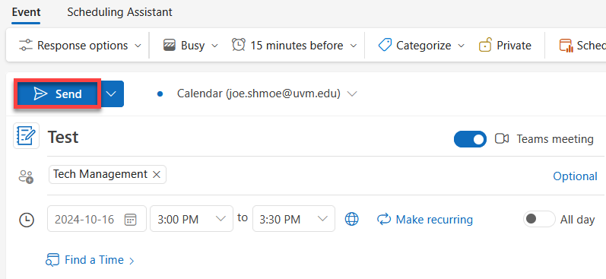606x279 pixels.
Task: Enable the All day toggle
Action: (539, 219)
